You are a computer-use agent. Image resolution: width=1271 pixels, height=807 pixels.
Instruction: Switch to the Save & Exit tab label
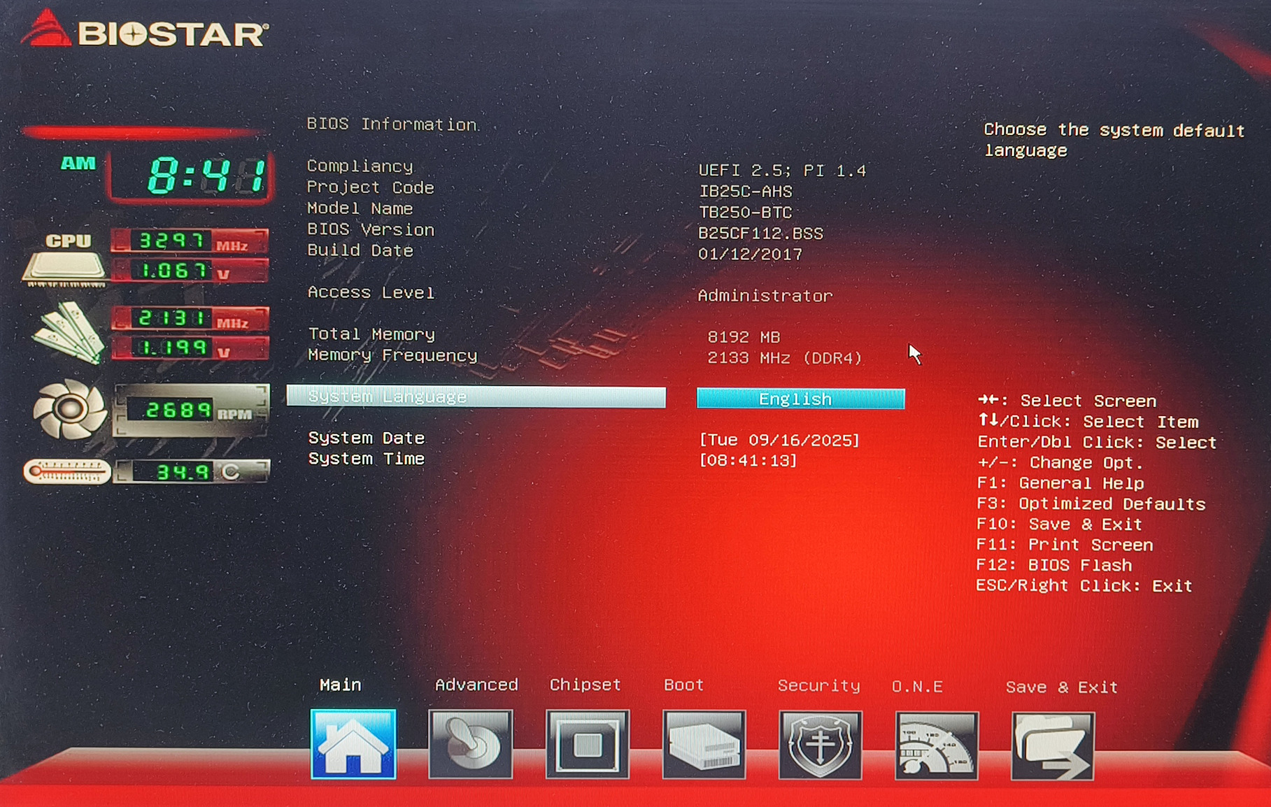[1062, 687]
